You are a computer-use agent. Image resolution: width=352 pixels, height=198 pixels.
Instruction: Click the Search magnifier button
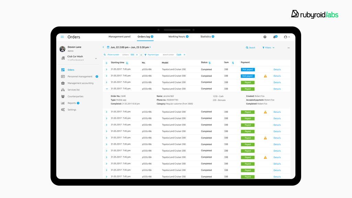251,47
